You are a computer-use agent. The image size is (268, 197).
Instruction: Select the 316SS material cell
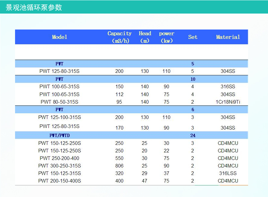click(x=228, y=86)
